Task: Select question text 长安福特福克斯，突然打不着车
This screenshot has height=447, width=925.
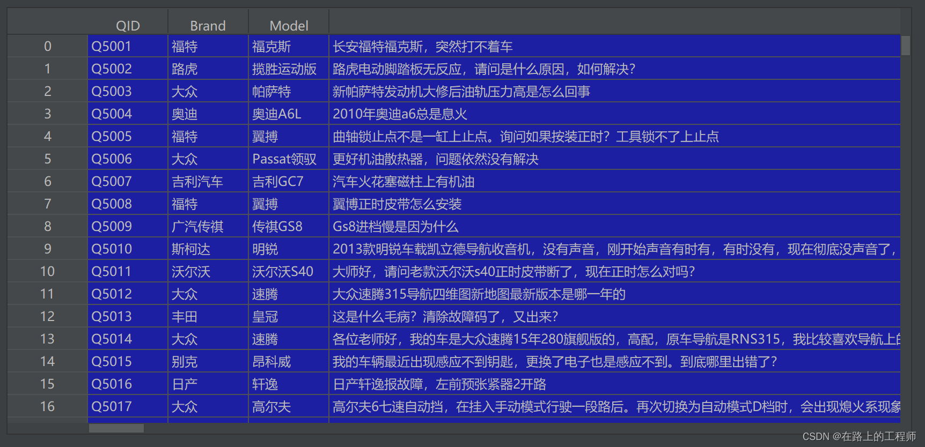Action: [x=423, y=47]
